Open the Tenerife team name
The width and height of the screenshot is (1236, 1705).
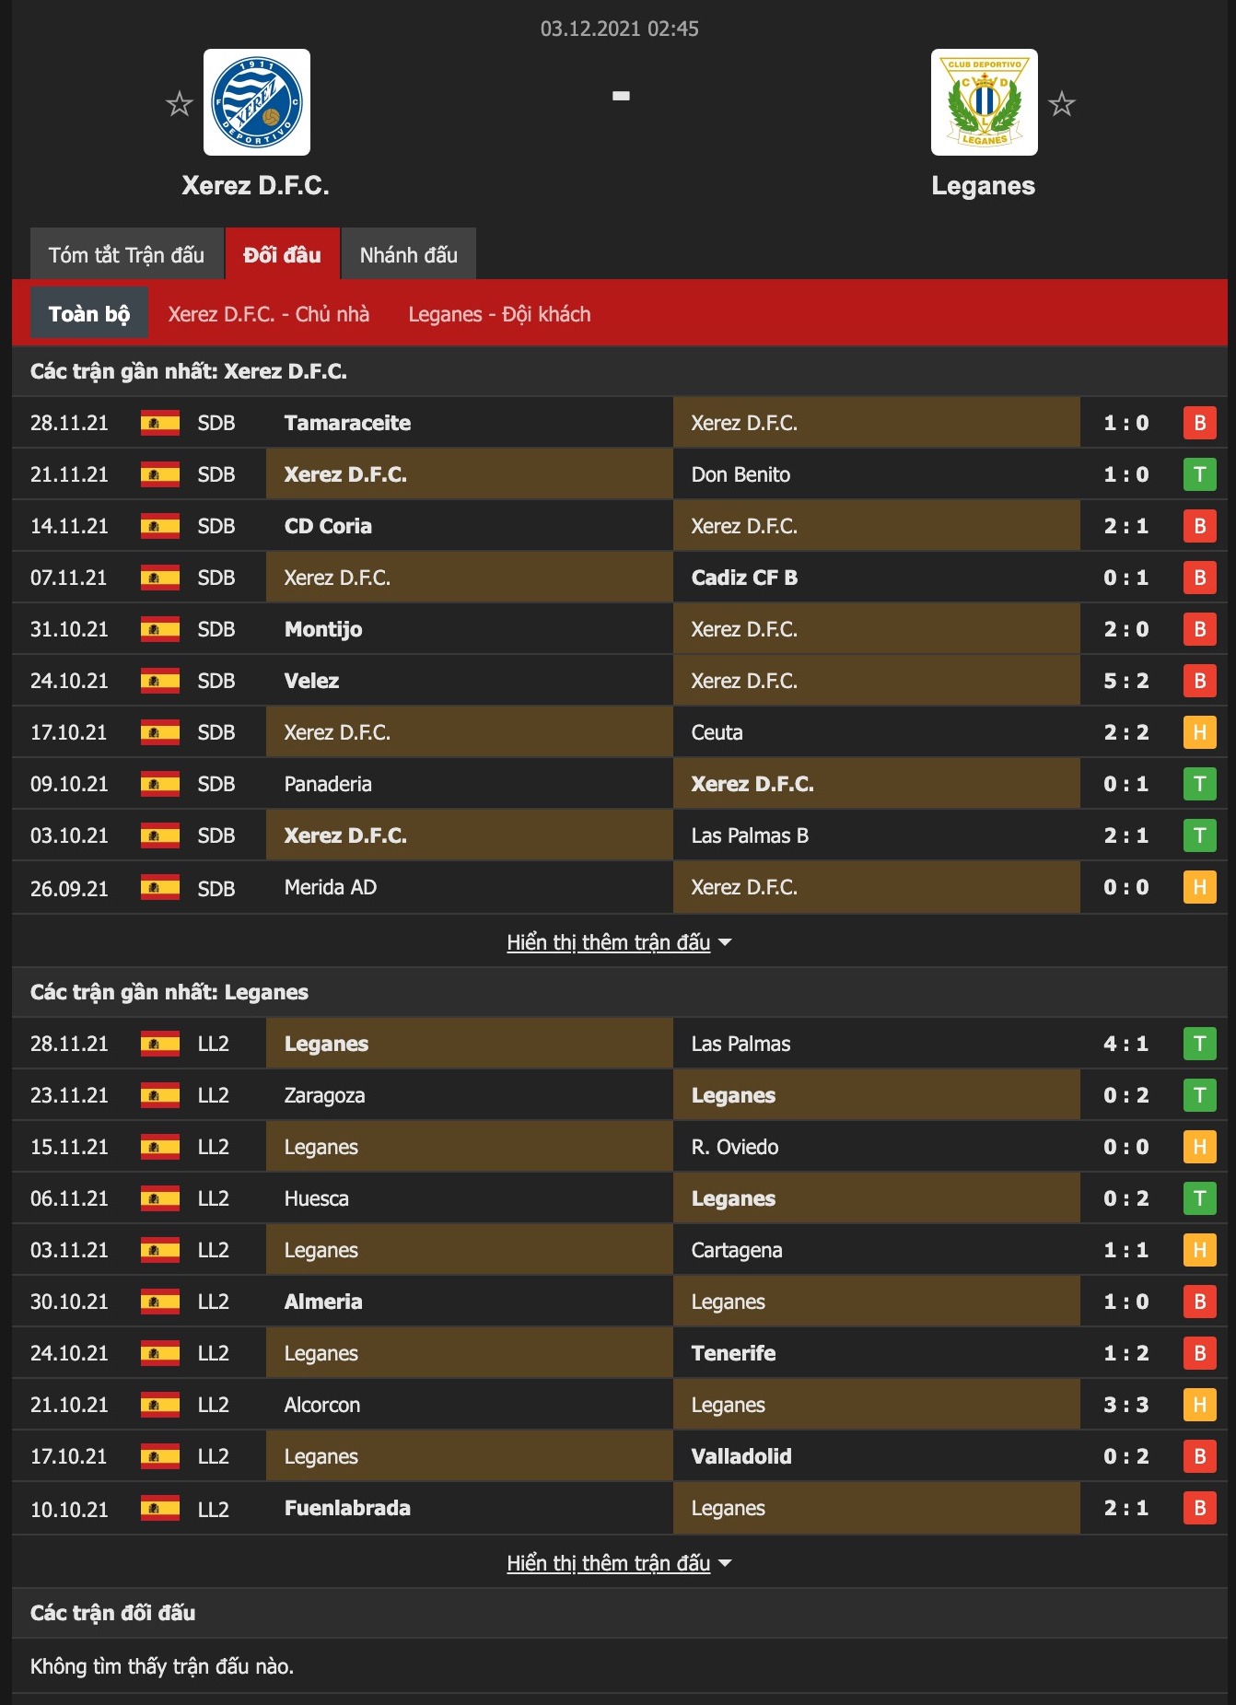[x=733, y=1353]
